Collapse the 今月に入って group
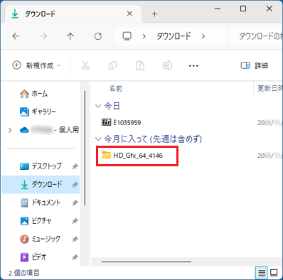This screenshot has height=280, width=283. (x=98, y=139)
